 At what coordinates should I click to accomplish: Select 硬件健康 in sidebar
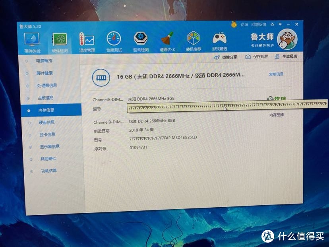pos(45,73)
